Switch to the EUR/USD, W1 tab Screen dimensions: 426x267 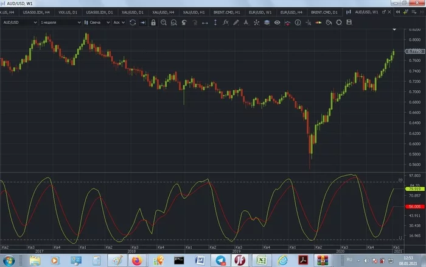(260, 12)
